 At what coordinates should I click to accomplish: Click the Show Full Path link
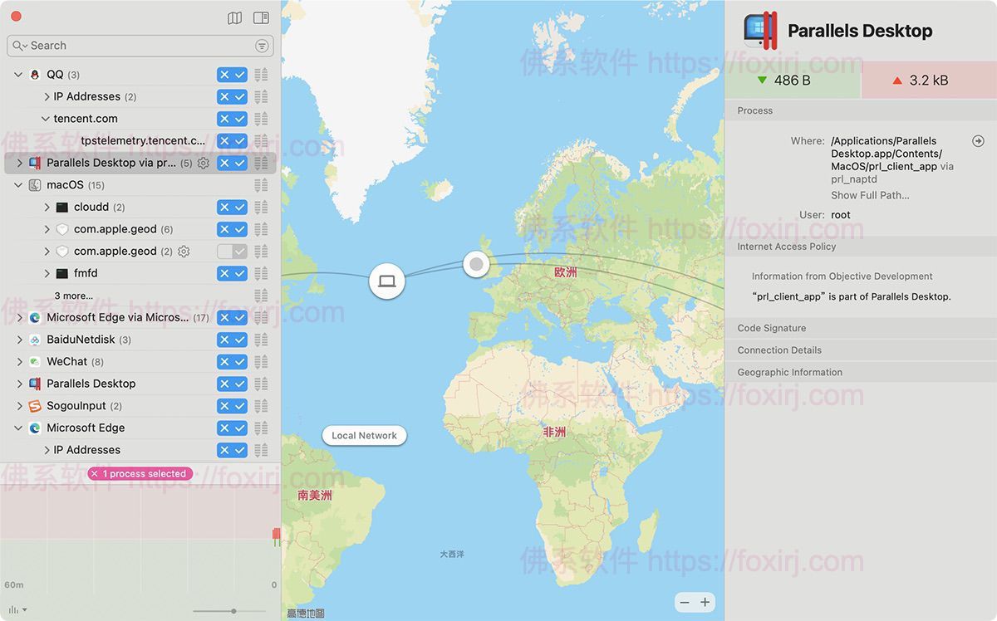[870, 195]
